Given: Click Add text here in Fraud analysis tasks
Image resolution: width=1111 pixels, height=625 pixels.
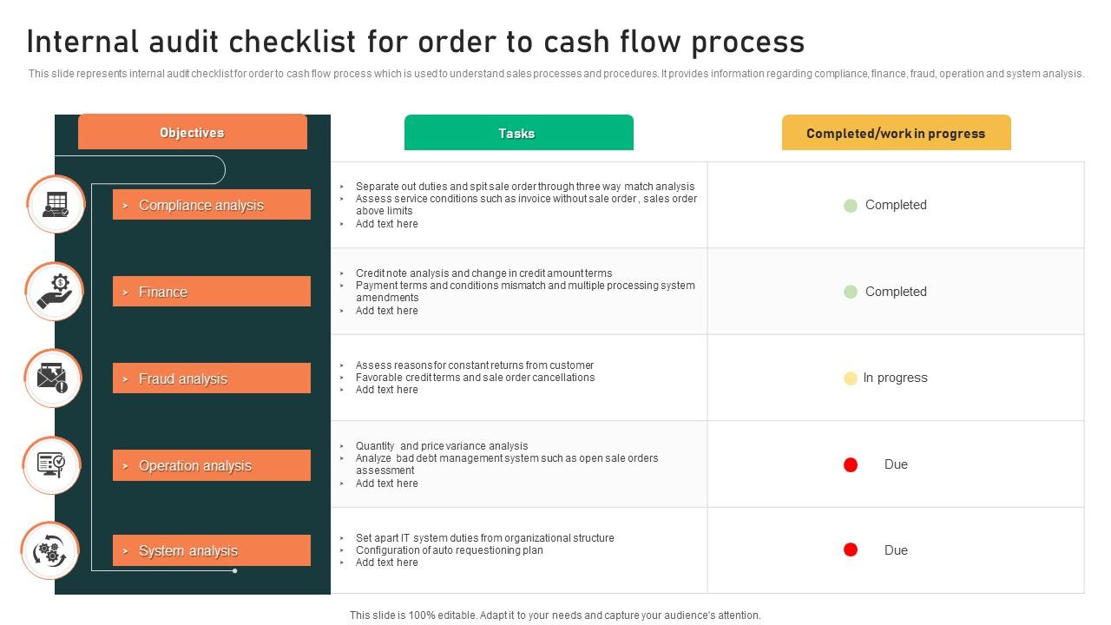Looking at the screenshot, I should pyautogui.click(x=387, y=390).
